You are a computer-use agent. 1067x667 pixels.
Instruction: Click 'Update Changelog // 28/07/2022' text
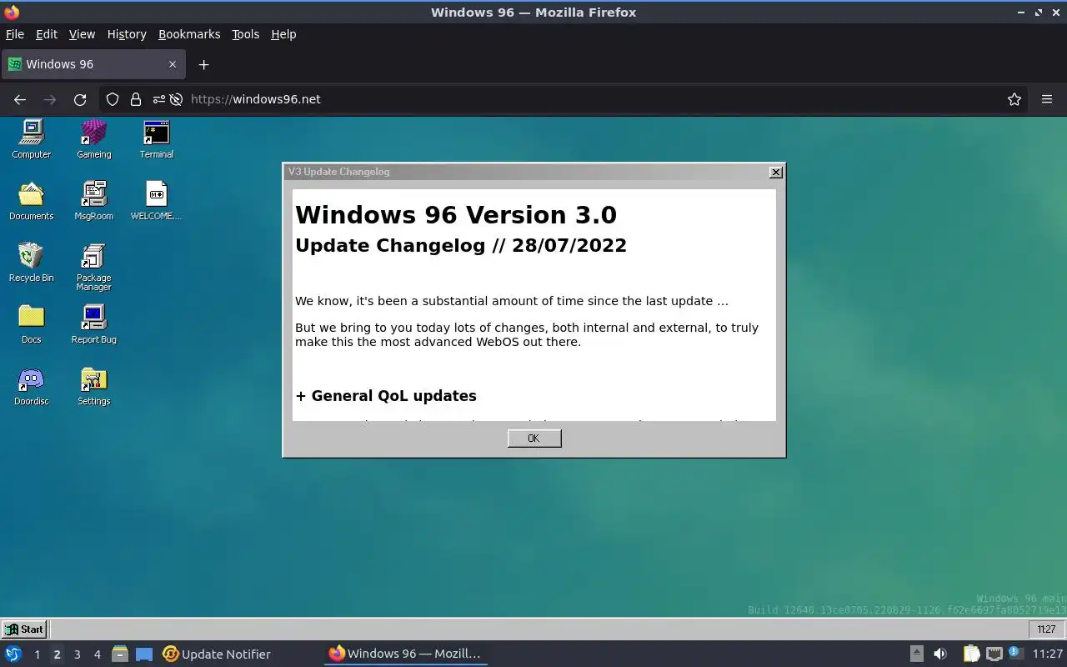[461, 245]
